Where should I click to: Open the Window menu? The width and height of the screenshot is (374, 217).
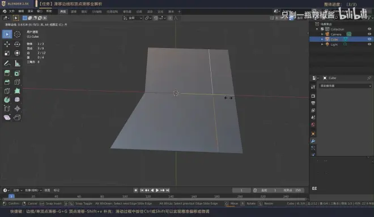pos(40,11)
